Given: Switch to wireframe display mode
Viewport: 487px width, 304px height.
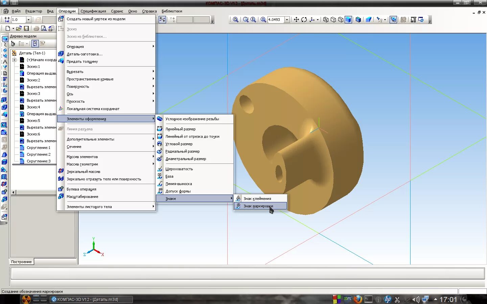Looking at the screenshot, I should pos(326,20).
